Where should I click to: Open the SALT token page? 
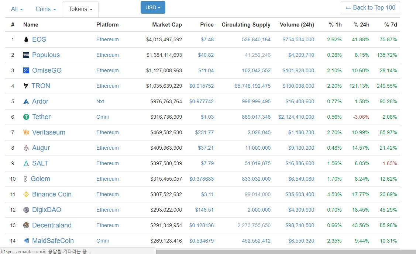click(x=40, y=163)
